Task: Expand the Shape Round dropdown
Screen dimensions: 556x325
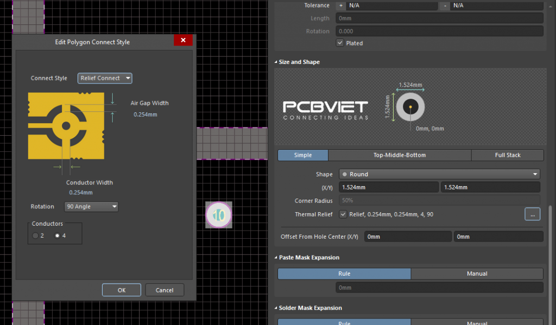Action: click(439, 174)
